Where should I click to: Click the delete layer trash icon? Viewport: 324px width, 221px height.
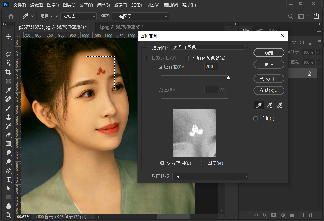(x=311, y=215)
